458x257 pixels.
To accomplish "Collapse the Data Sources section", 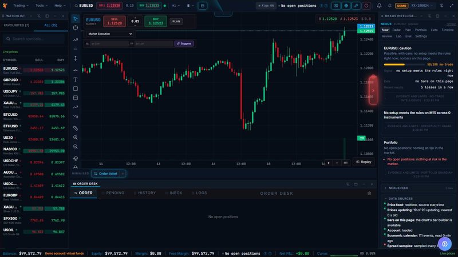I will pyautogui.click(x=400, y=199).
